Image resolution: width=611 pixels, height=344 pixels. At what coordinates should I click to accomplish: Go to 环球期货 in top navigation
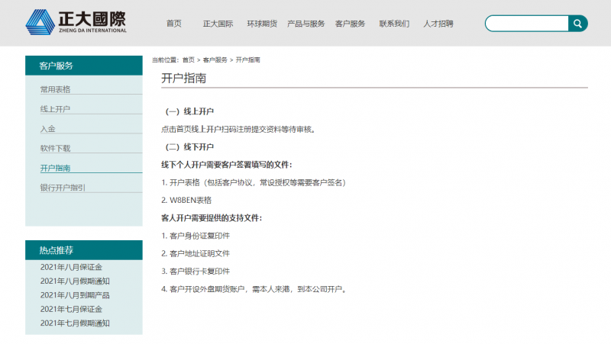[261, 24]
